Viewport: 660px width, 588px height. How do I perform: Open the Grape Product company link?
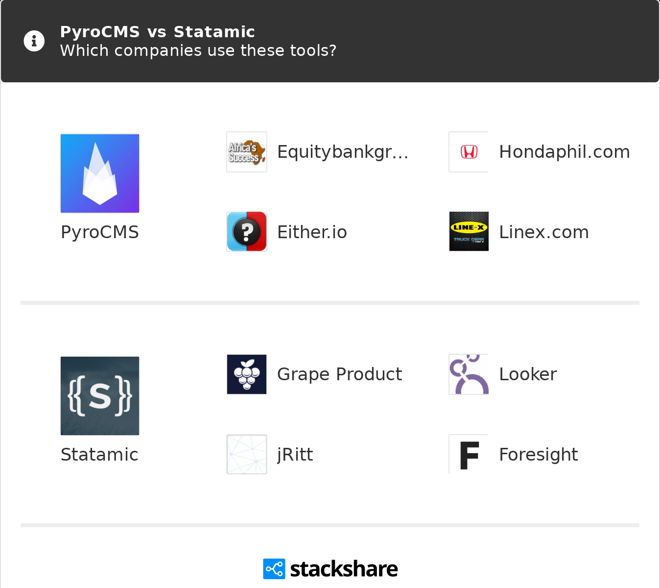point(339,374)
